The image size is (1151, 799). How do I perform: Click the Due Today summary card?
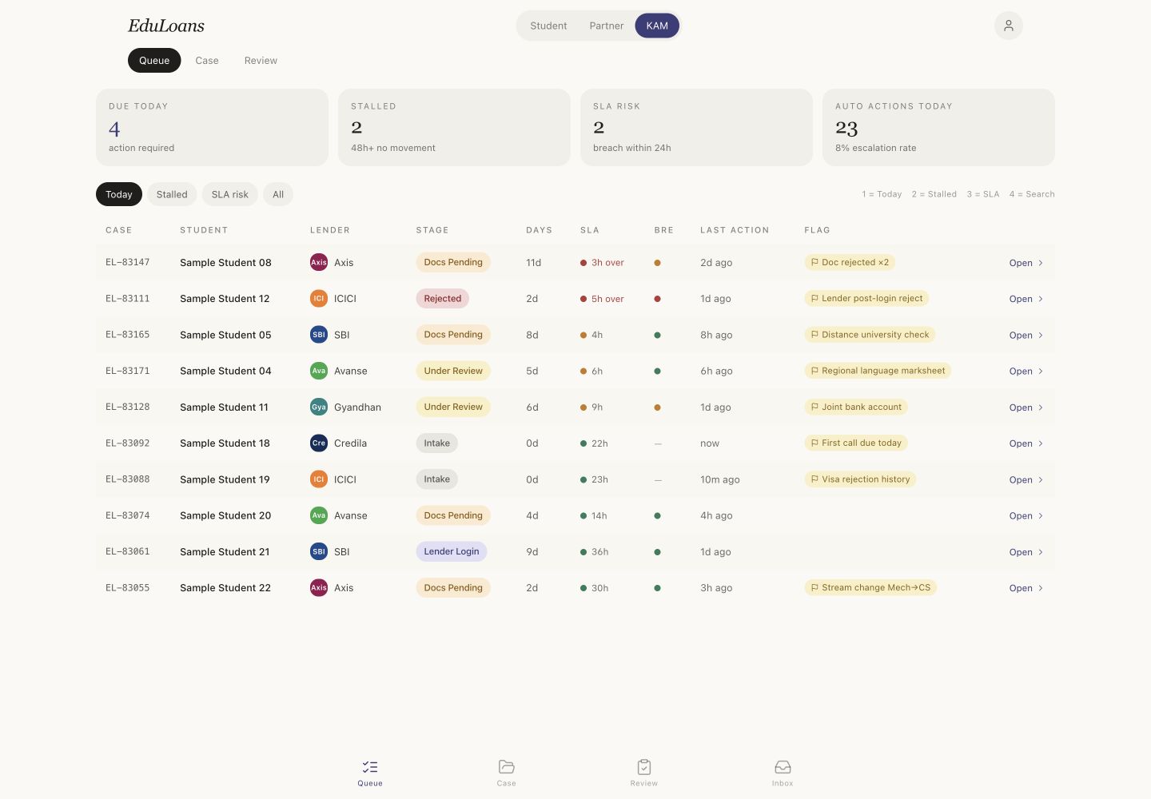(x=212, y=127)
